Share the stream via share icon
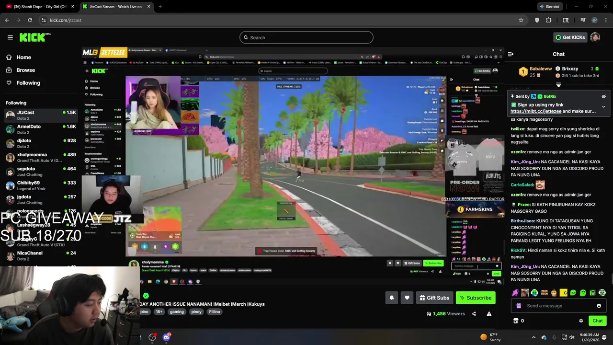 474,314
